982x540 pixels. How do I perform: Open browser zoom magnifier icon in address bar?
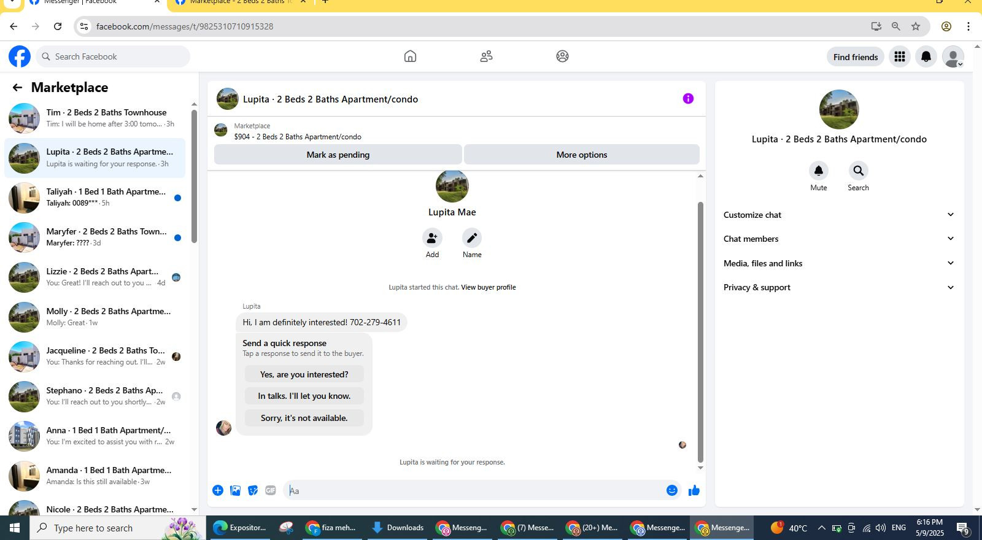[x=896, y=26]
